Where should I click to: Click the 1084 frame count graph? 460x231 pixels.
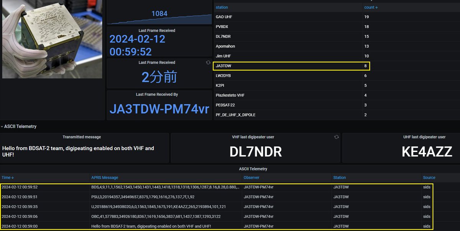tap(159, 13)
